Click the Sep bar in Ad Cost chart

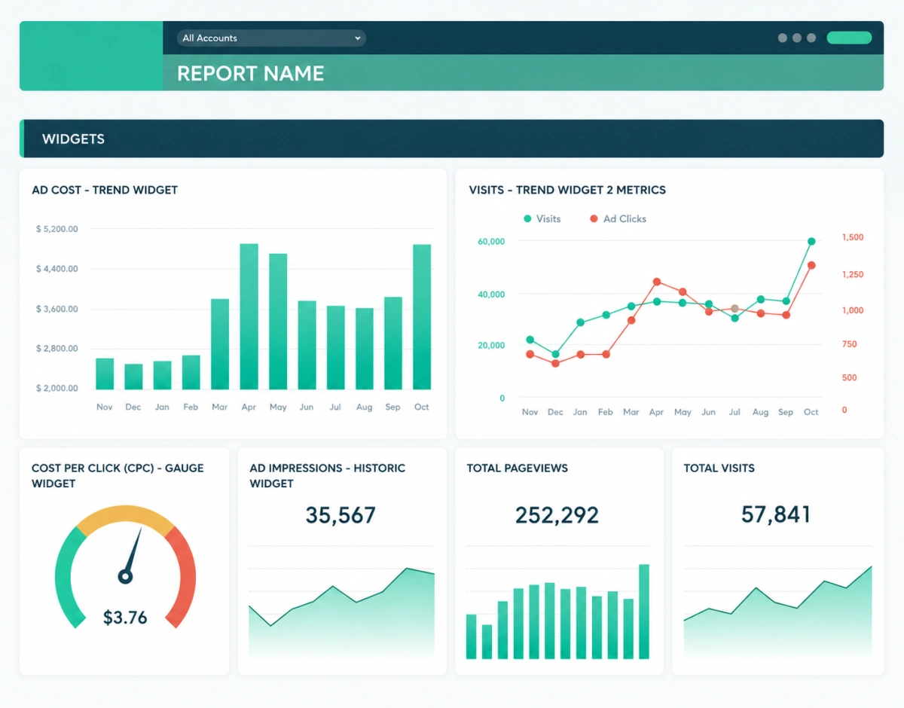pyautogui.click(x=393, y=343)
